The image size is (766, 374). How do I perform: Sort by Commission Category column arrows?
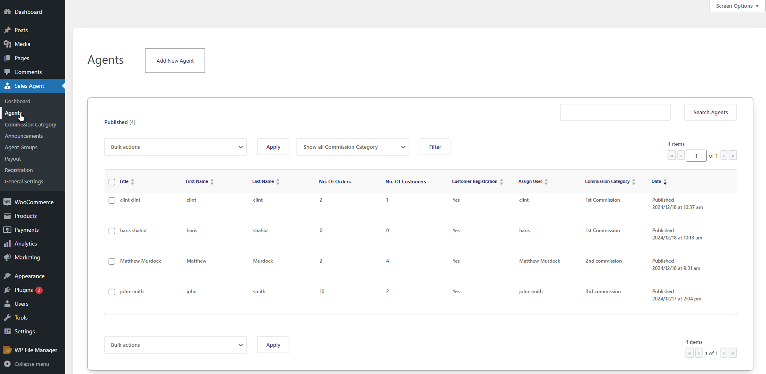tap(633, 182)
